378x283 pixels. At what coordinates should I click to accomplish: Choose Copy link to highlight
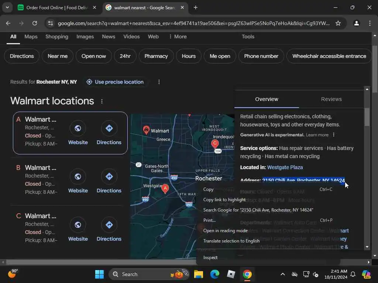point(268,200)
